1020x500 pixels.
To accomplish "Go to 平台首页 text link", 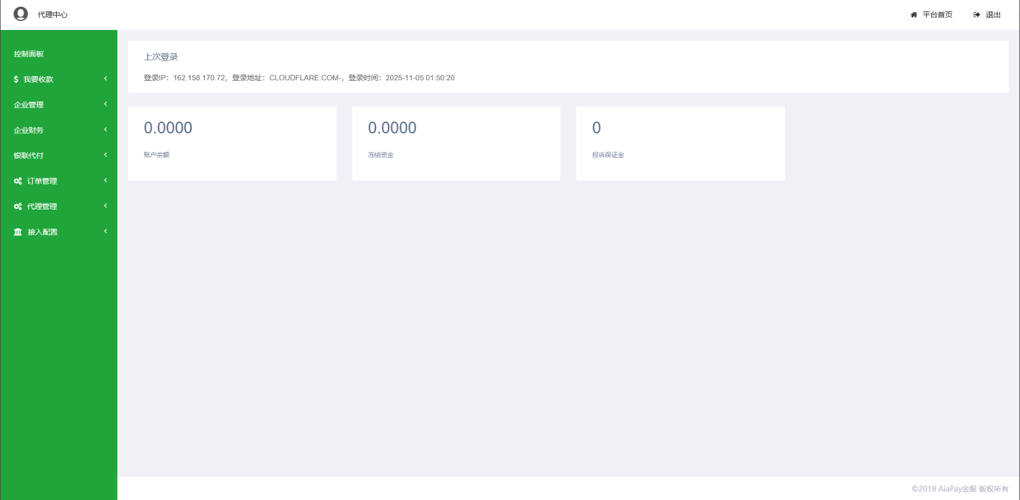I will pos(937,15).
